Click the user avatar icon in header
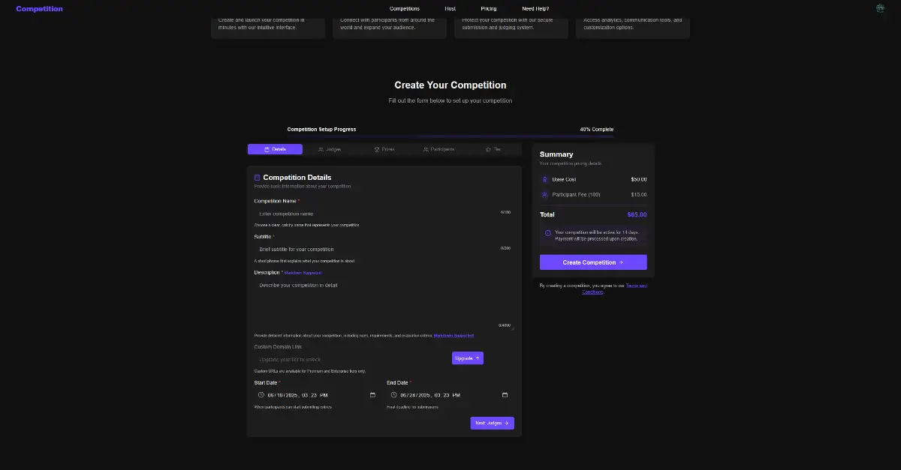Screen dimensions: 901x470 coord(880,8)
